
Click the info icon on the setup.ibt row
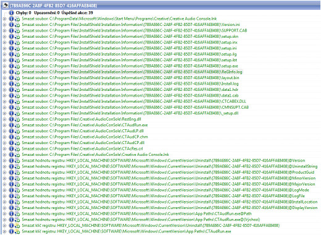tap(11, 60)
